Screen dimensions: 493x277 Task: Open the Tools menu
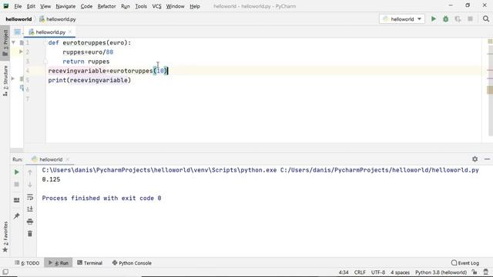coord(140,6)
